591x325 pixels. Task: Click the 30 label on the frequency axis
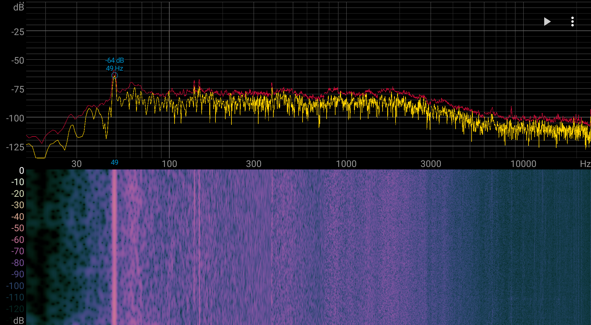click(77, 164)
